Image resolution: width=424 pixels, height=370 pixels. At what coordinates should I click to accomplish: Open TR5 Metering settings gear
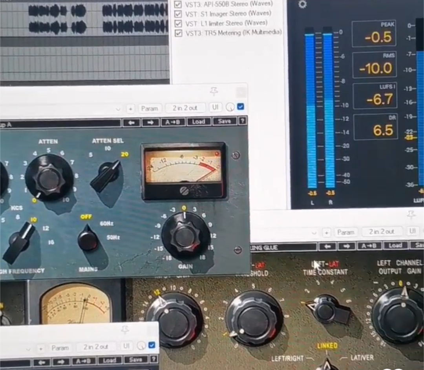pyautogui.click(x=302, y=5)
